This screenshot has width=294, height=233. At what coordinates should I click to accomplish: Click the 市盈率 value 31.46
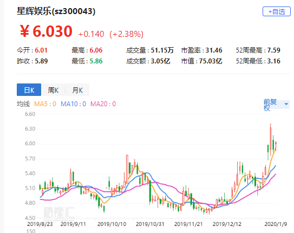[214, 50]
